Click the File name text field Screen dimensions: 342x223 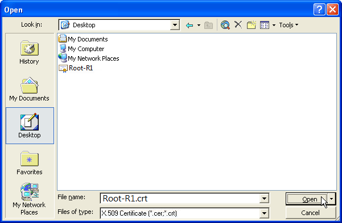(180, 199)
